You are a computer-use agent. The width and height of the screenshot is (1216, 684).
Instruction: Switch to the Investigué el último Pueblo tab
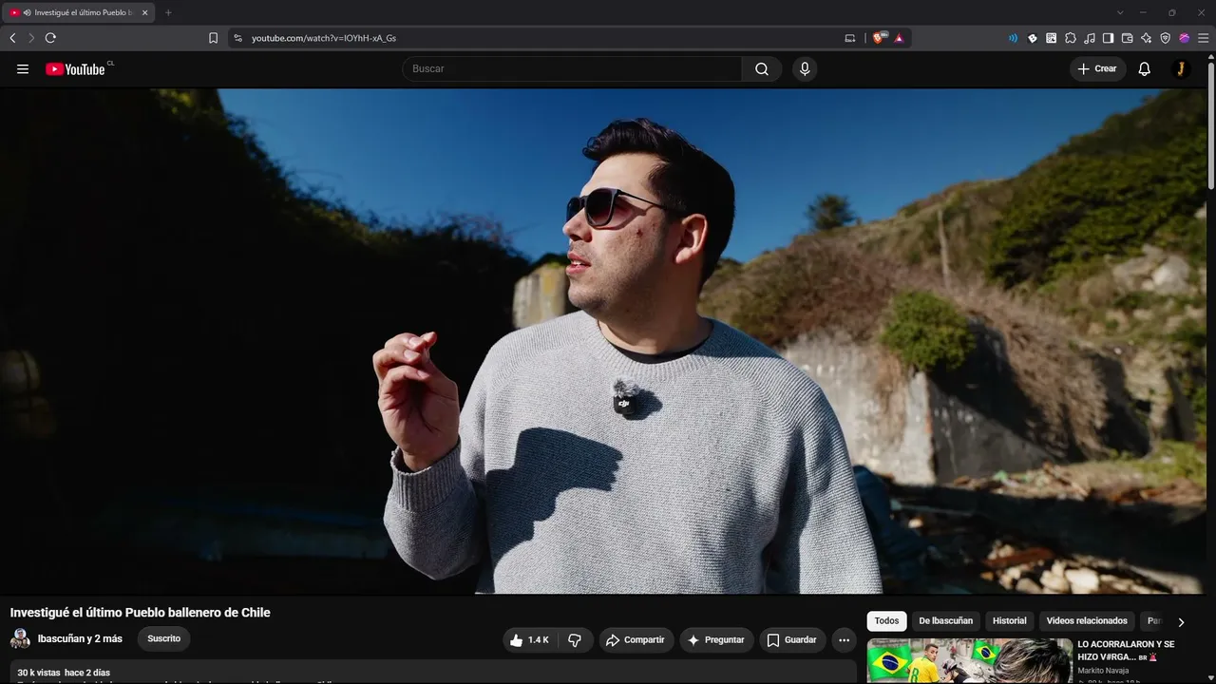(x=80, y=13)
